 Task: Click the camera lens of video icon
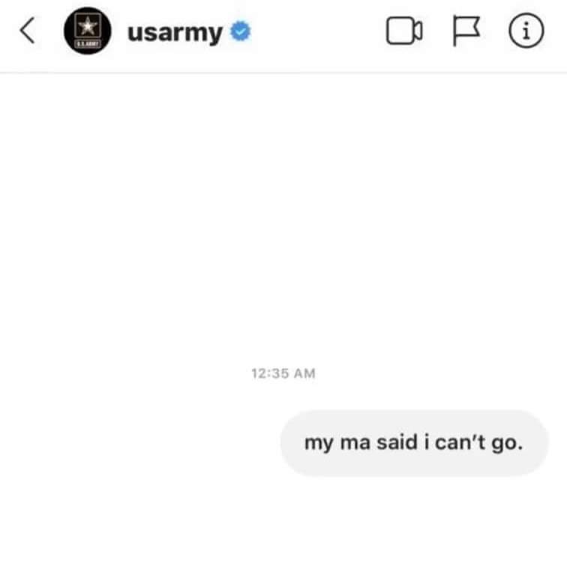coord(418,31)
